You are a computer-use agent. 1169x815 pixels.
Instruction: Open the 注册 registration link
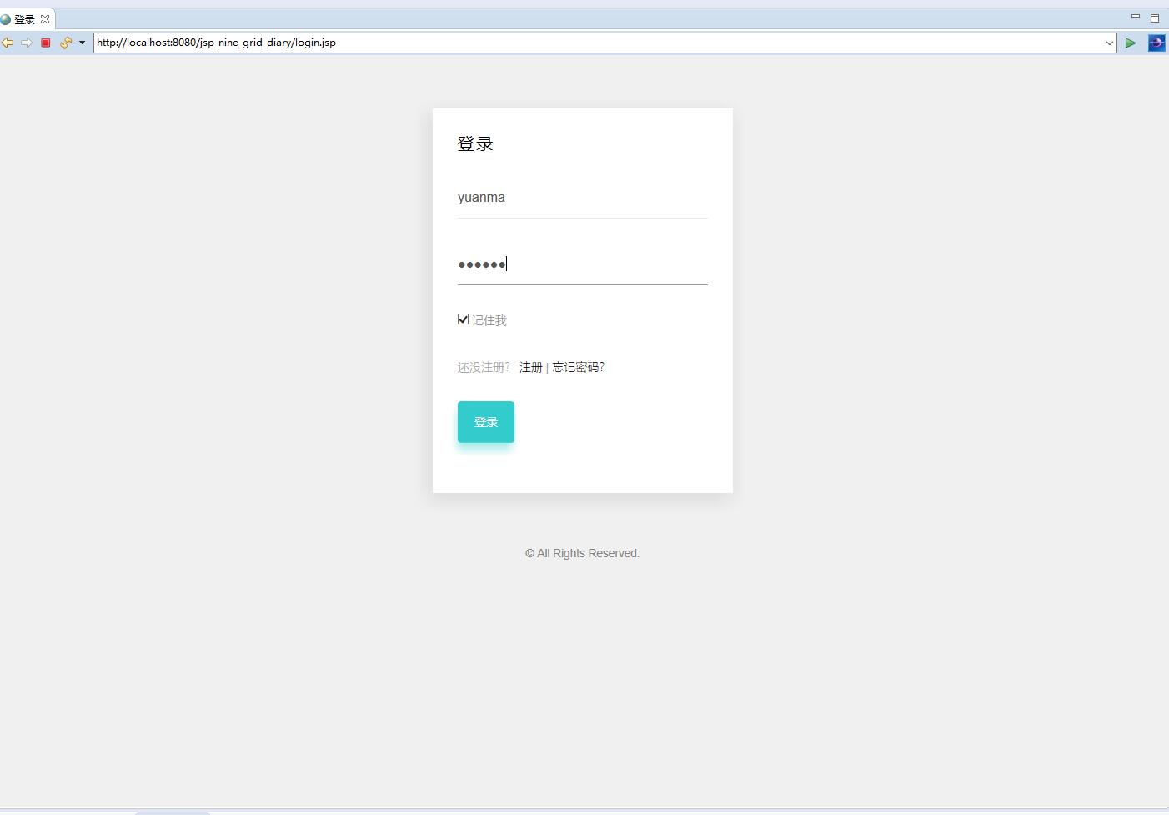coord(530,367)
